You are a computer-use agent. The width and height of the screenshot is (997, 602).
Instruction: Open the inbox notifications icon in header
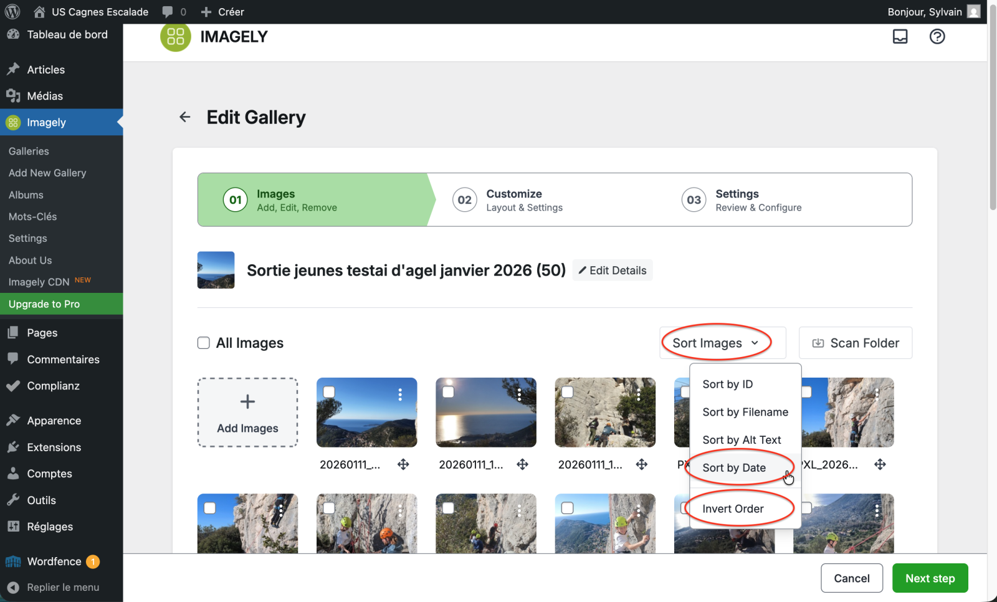point(900,37)
